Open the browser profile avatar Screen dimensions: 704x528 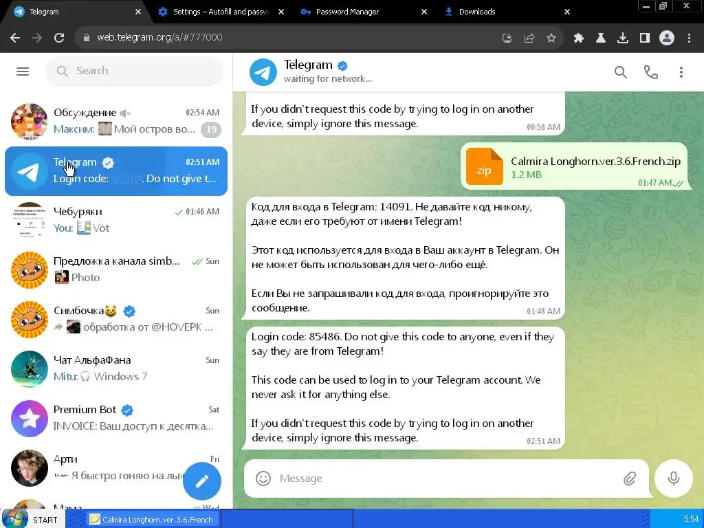tap(667, 38)
